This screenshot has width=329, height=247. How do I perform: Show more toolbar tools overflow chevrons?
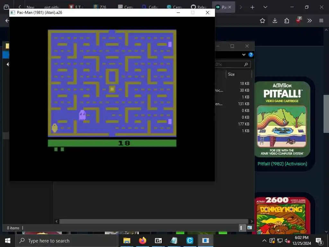tap(309, 21)
